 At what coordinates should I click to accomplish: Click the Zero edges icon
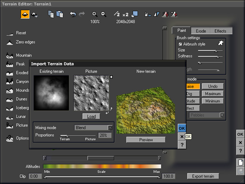coord(10,42)
